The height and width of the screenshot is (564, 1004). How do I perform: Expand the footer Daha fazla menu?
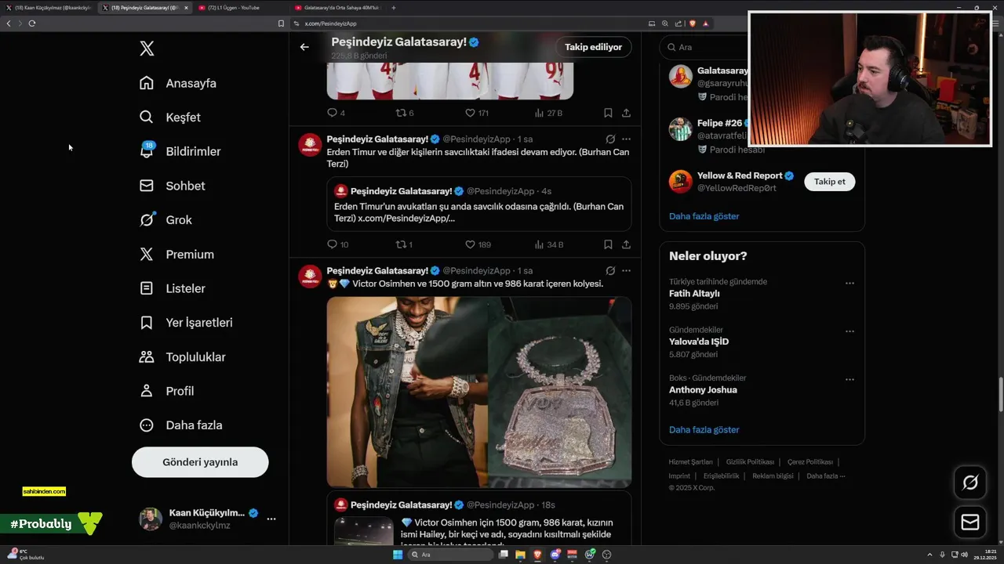[825, 475]
